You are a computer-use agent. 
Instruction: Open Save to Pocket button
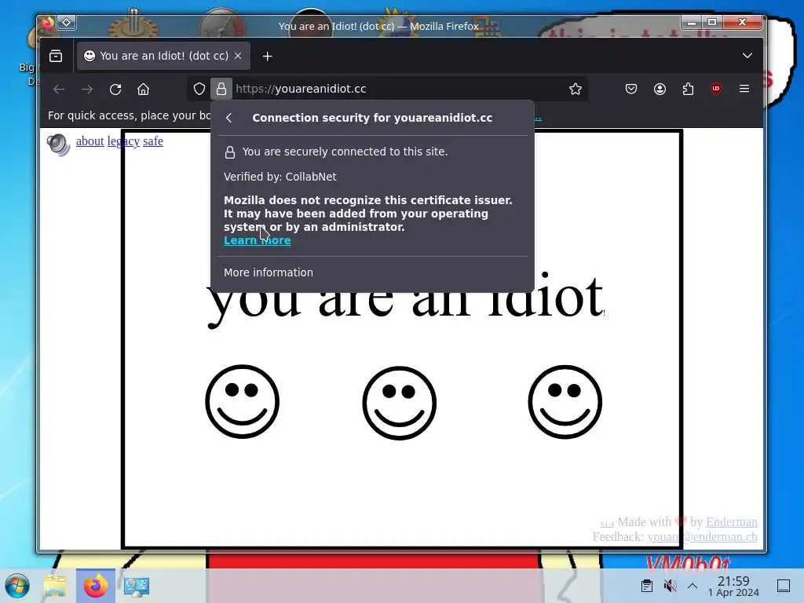click(631, 89)
